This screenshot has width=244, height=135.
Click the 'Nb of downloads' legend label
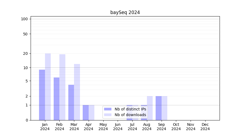coord(130,115)
